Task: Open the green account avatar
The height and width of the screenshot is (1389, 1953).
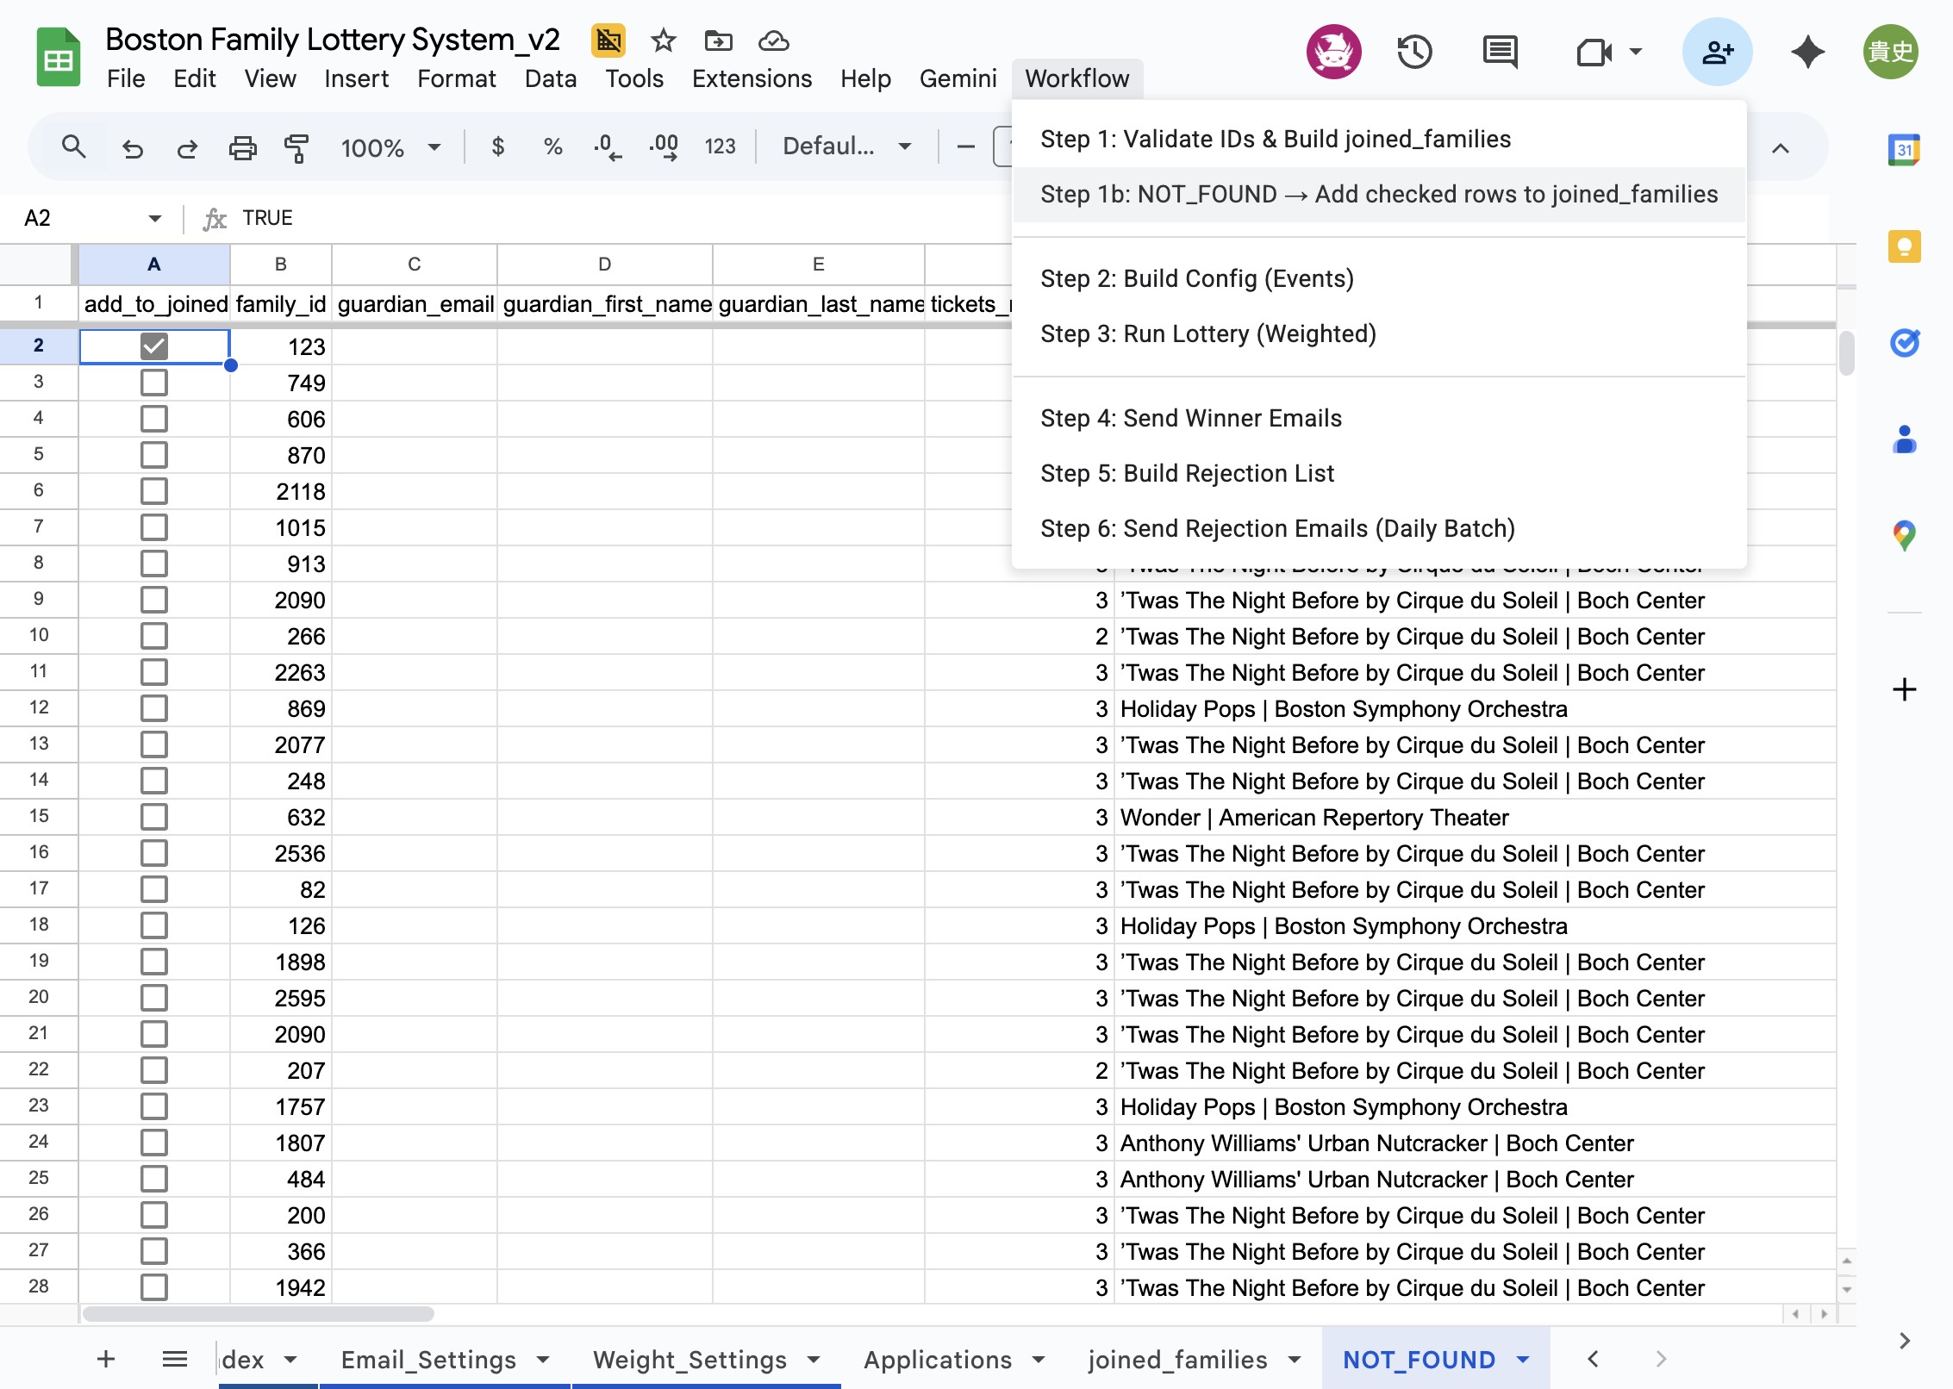Action: coord(1890,52)
